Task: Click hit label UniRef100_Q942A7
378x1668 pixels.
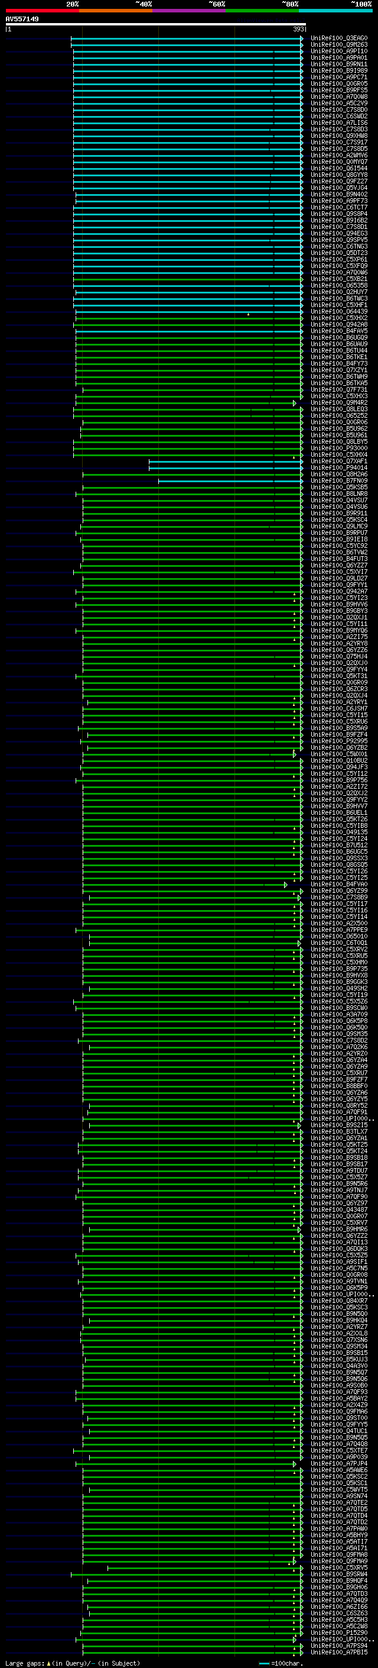Action: (339, 592)
